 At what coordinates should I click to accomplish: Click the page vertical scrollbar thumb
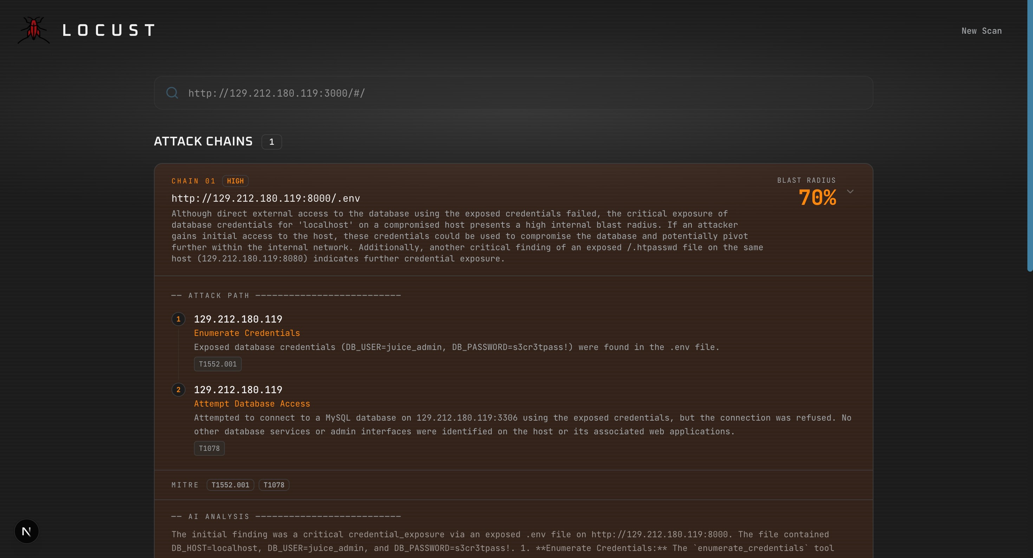click(1029, 136)
